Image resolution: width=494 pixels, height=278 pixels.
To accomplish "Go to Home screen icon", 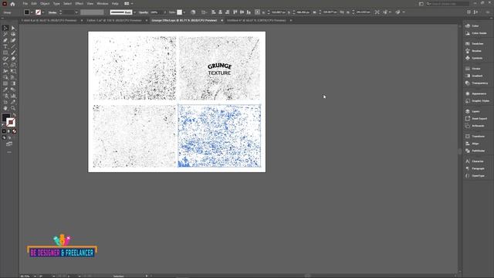I will pos(12,4).
